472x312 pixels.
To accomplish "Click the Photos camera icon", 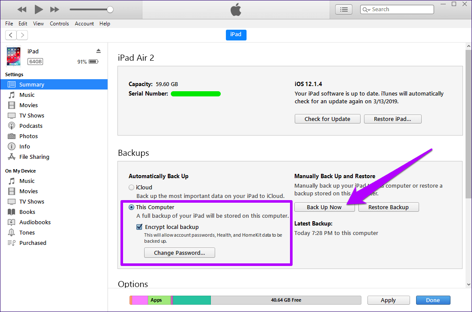I will click(12, 136).
